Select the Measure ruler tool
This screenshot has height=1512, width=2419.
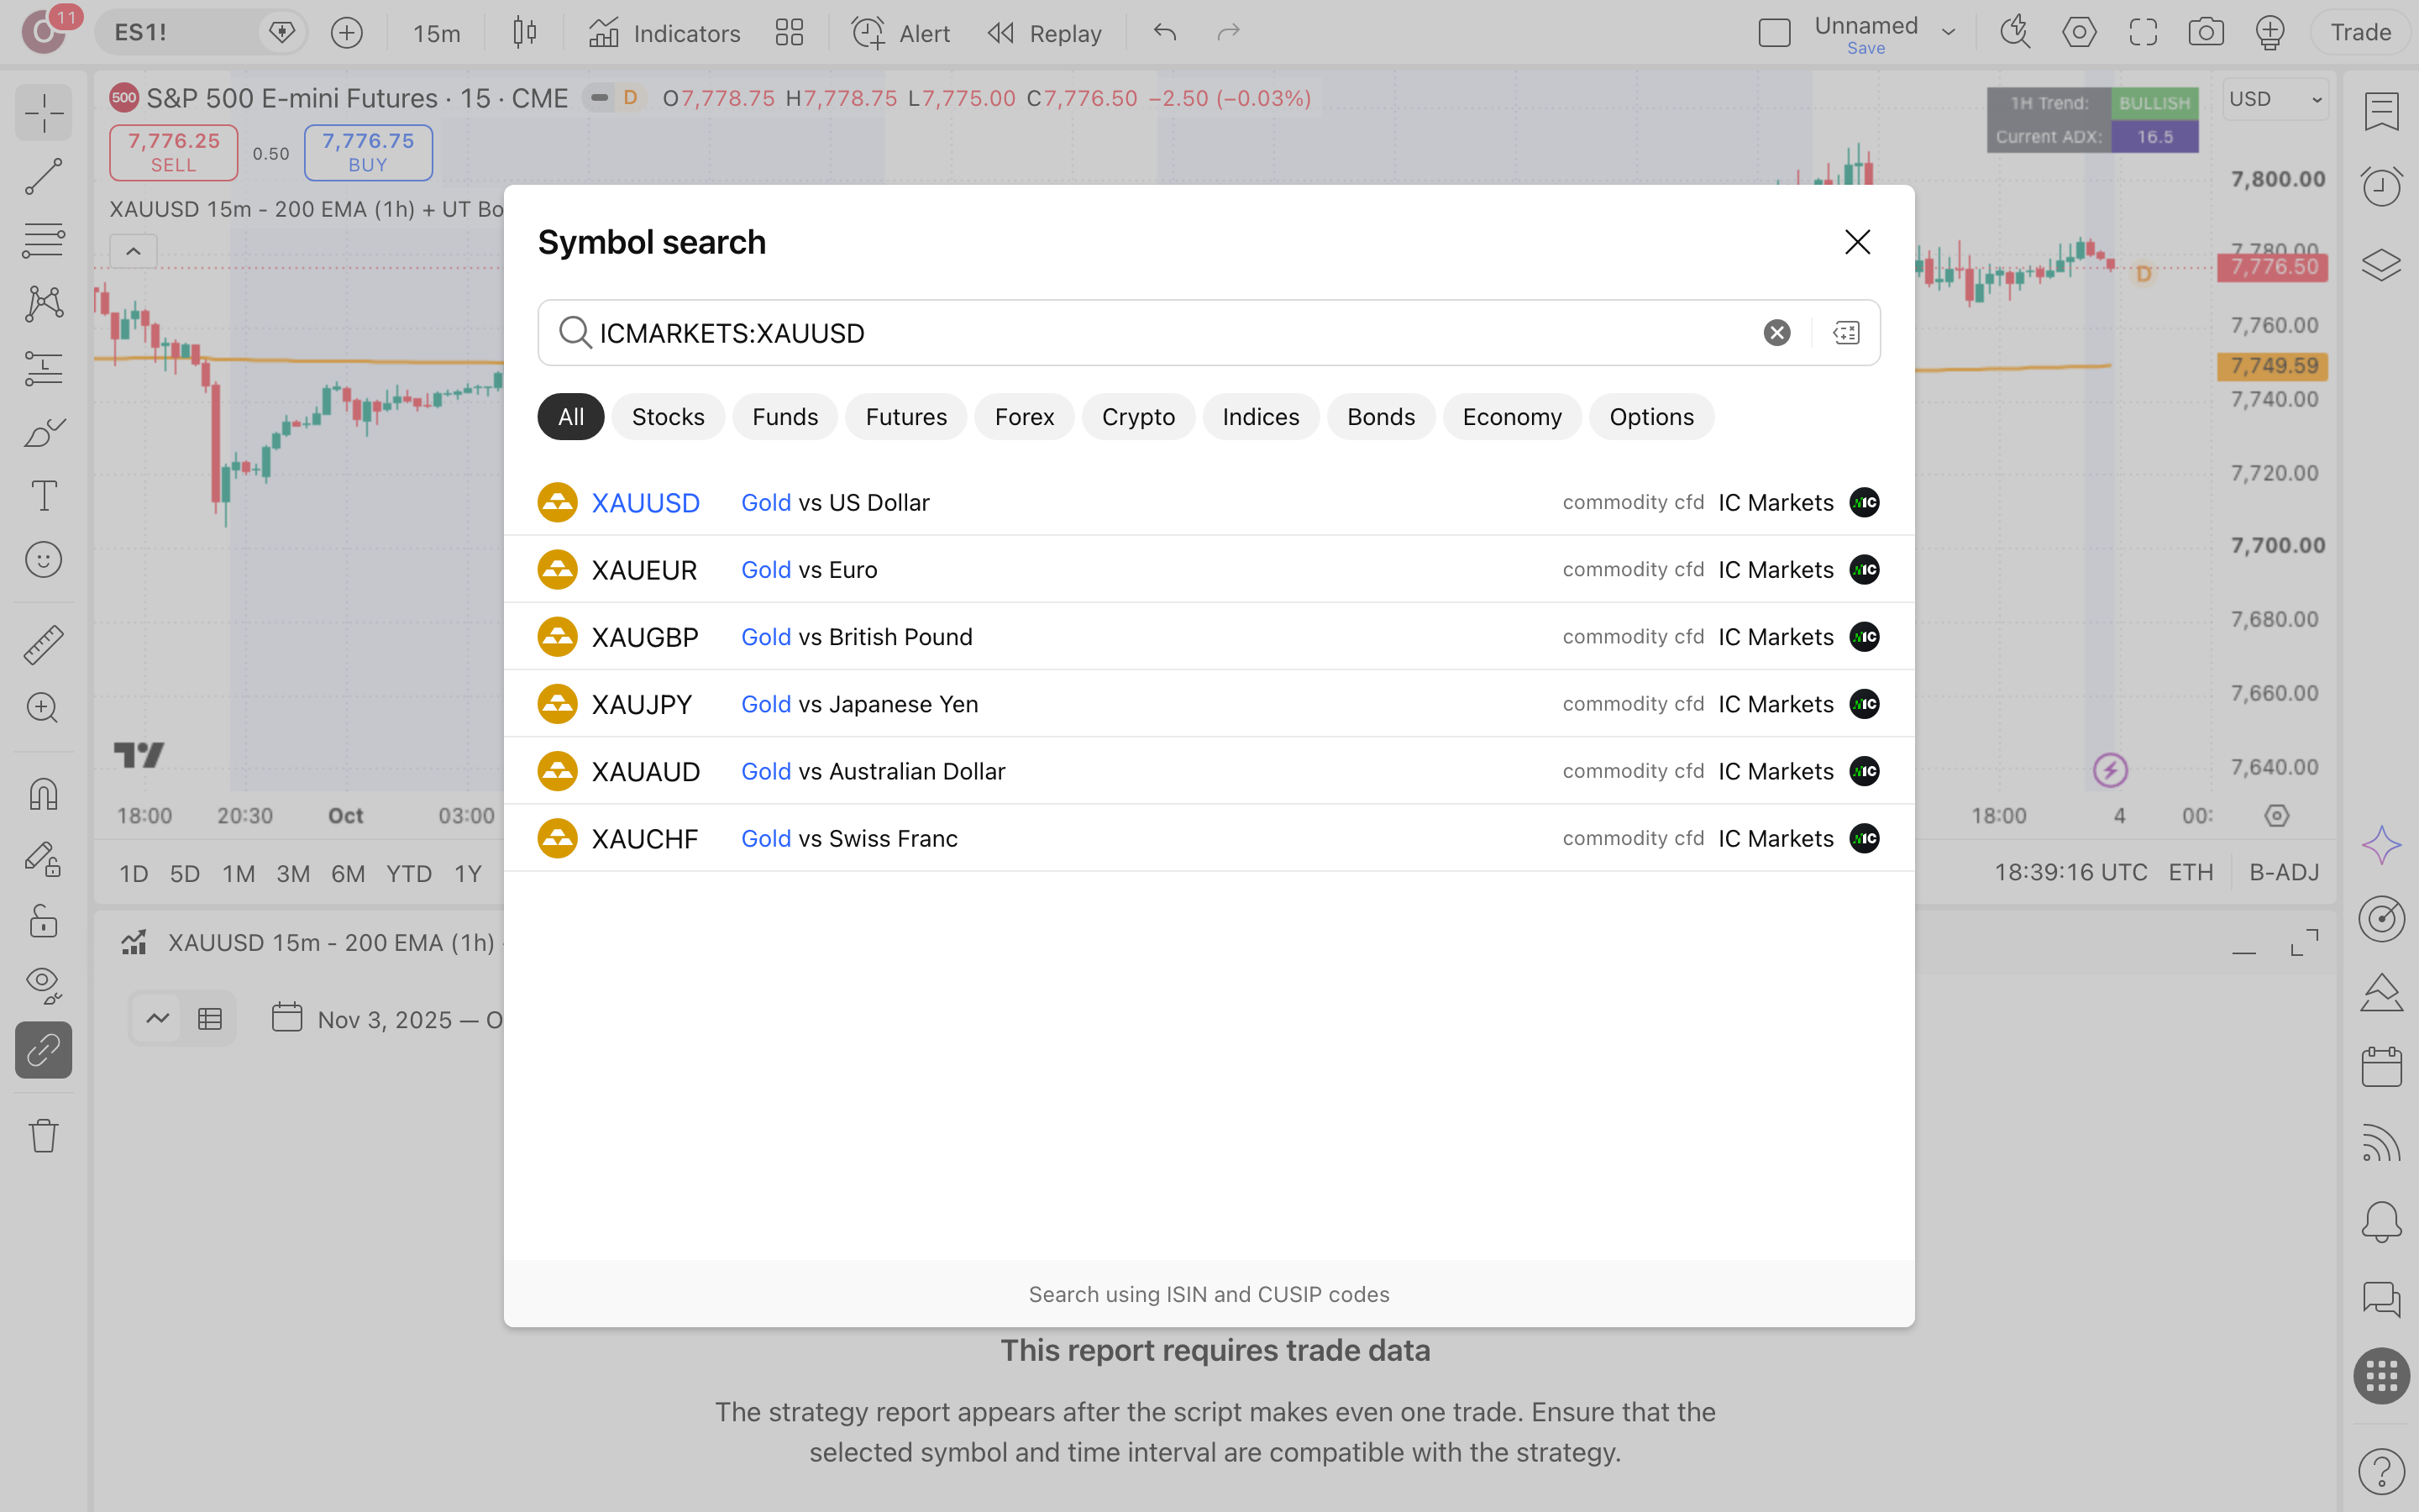[44, 645]
